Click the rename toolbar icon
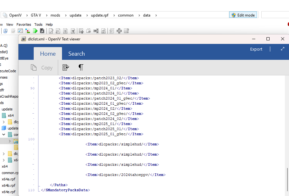This screenshot has width=289, height=196. click(96, 31)
